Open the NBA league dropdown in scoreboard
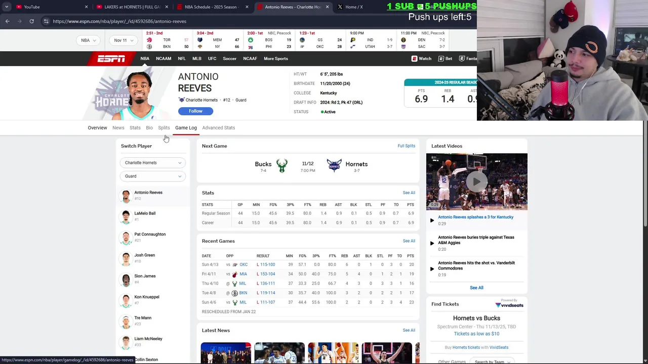The width and height of the screenshot is (648, 364). (x=89, y=40)
